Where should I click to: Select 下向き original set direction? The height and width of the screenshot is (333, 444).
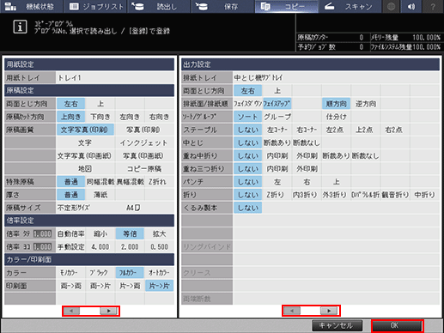(100, 117)
